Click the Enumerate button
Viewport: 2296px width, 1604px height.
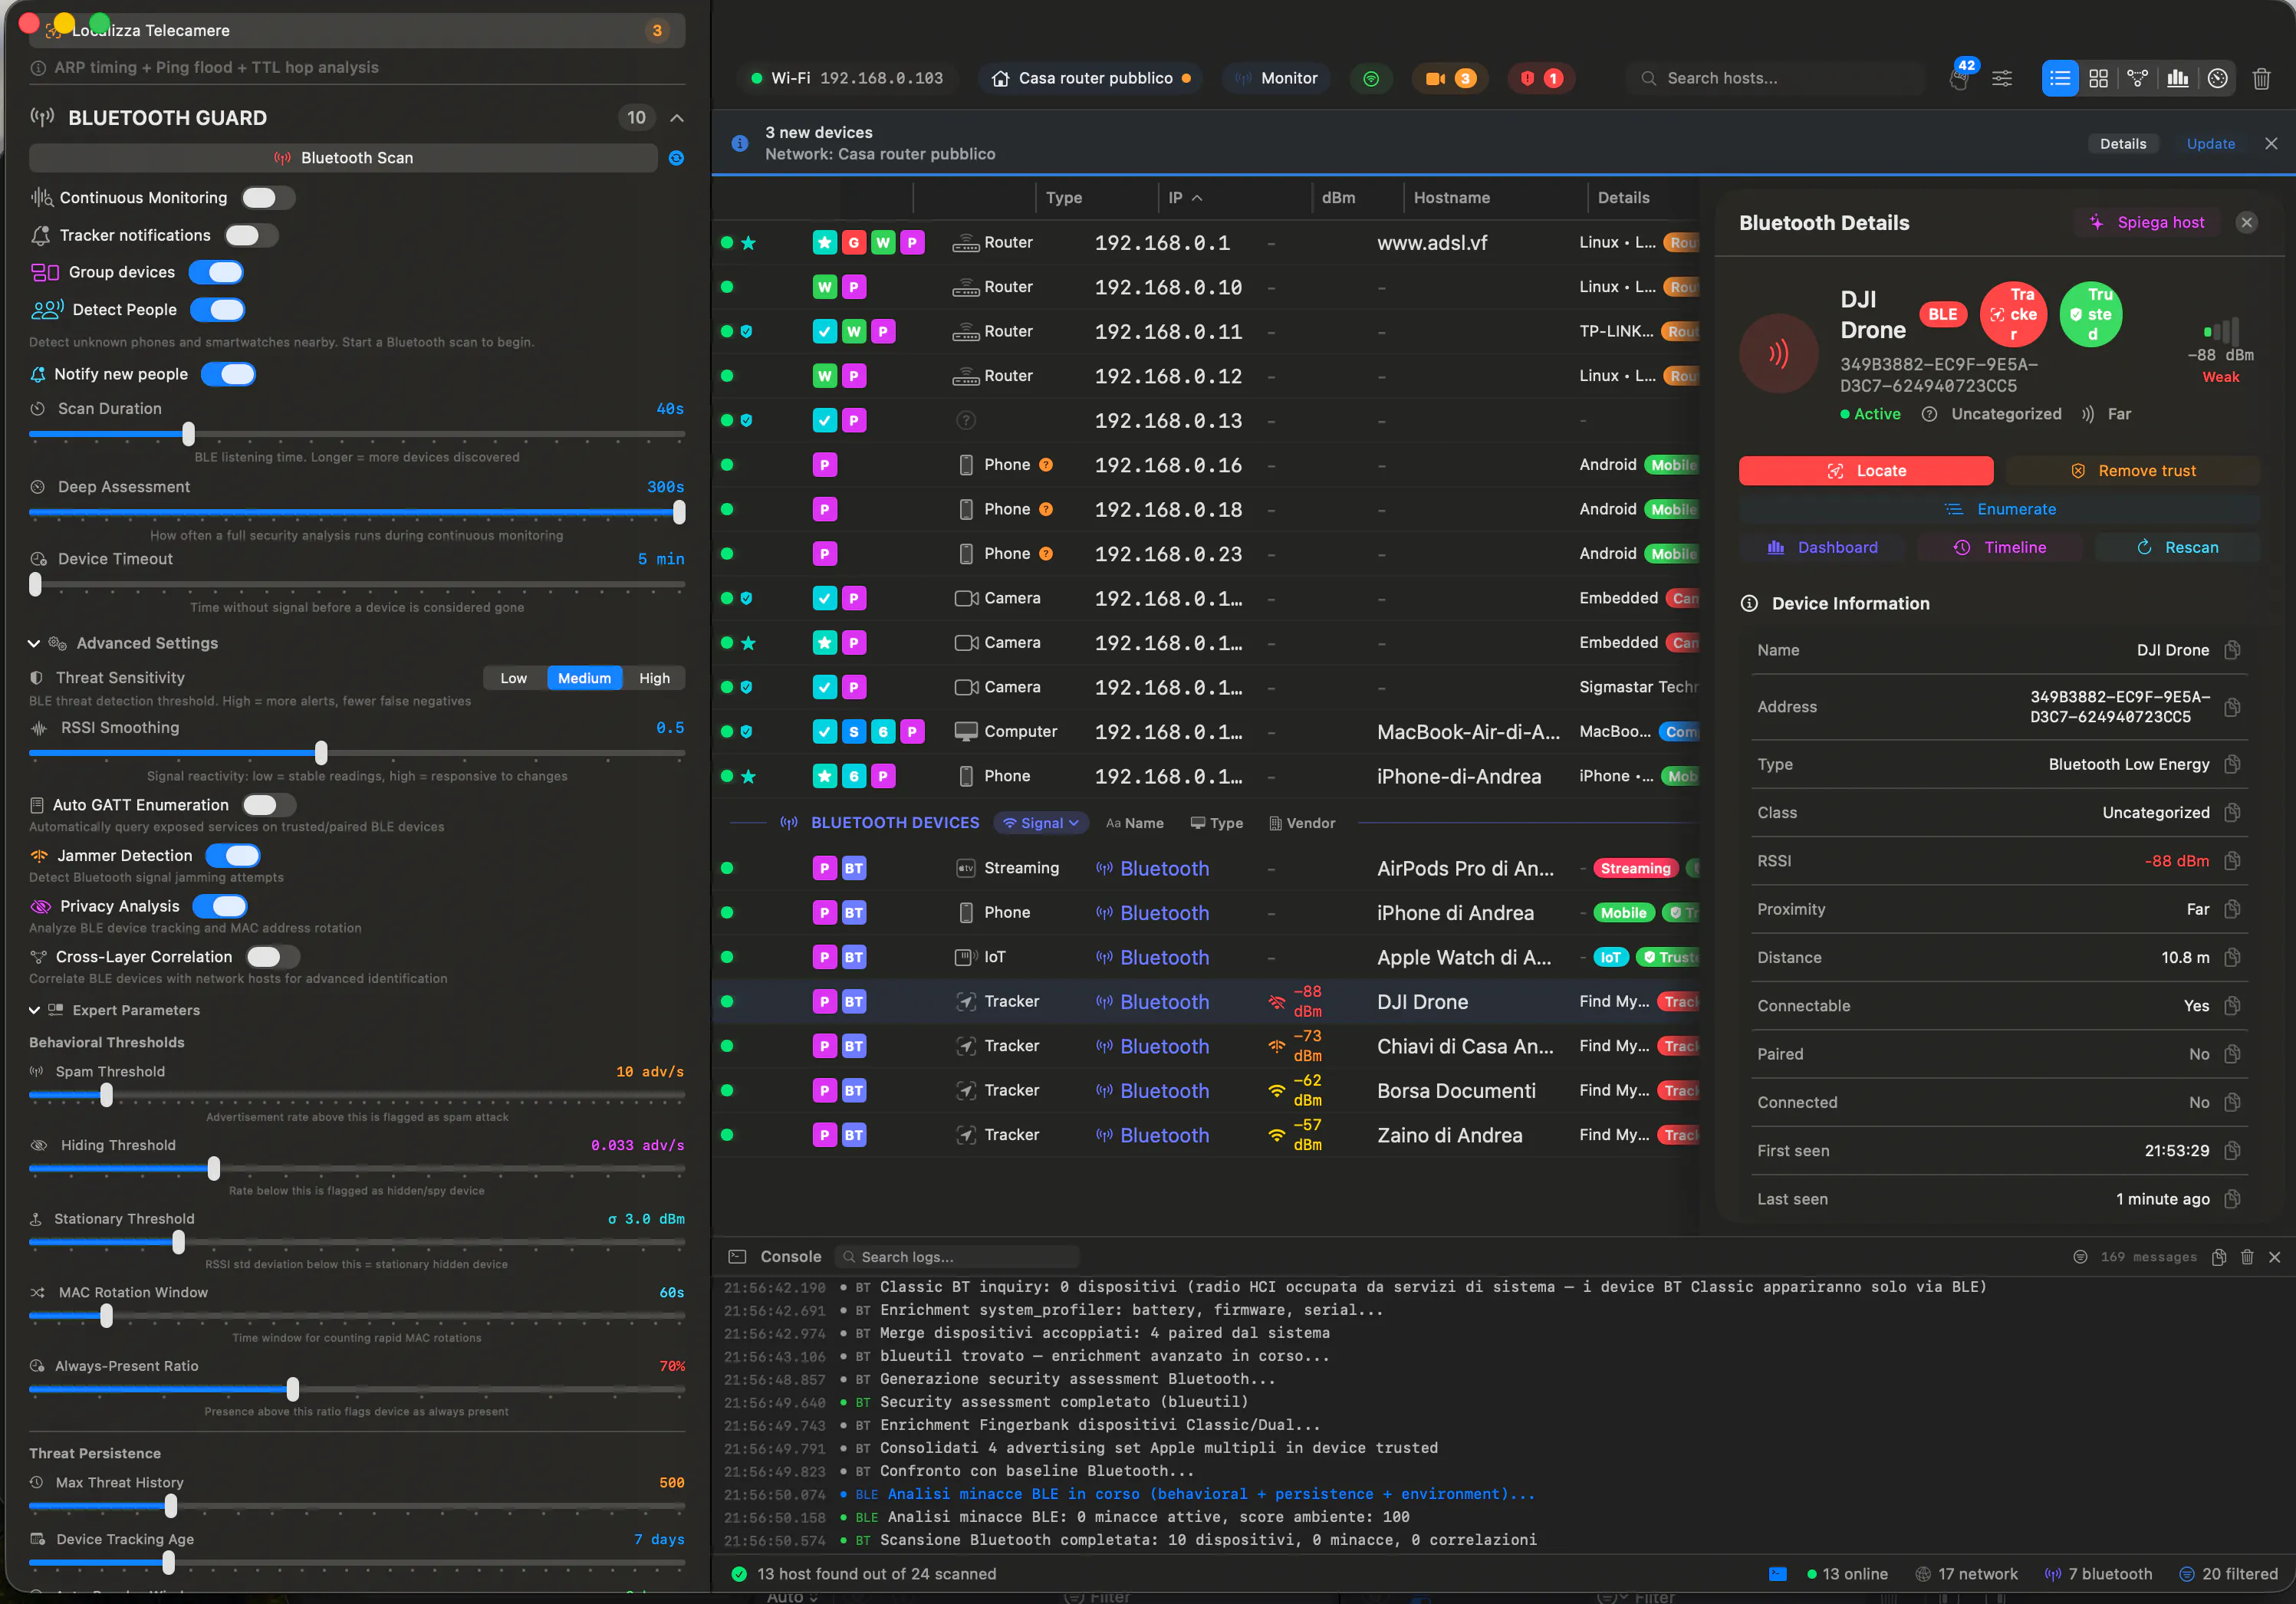pyautogui.click(x=2000, y=509)
